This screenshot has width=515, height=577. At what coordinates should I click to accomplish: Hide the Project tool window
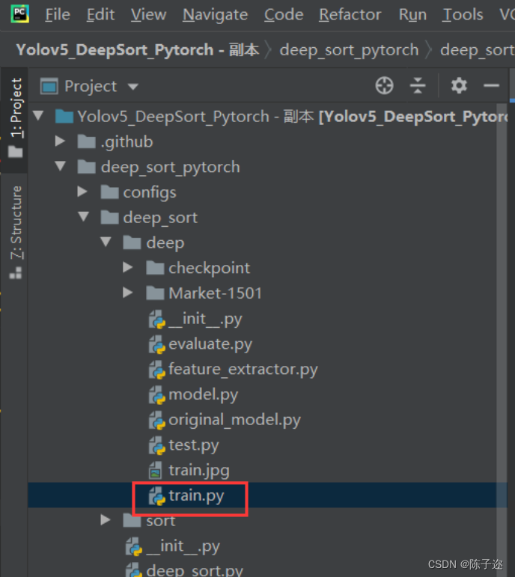(x=491, y=86)
